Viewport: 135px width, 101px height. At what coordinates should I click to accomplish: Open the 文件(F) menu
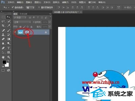11,2
